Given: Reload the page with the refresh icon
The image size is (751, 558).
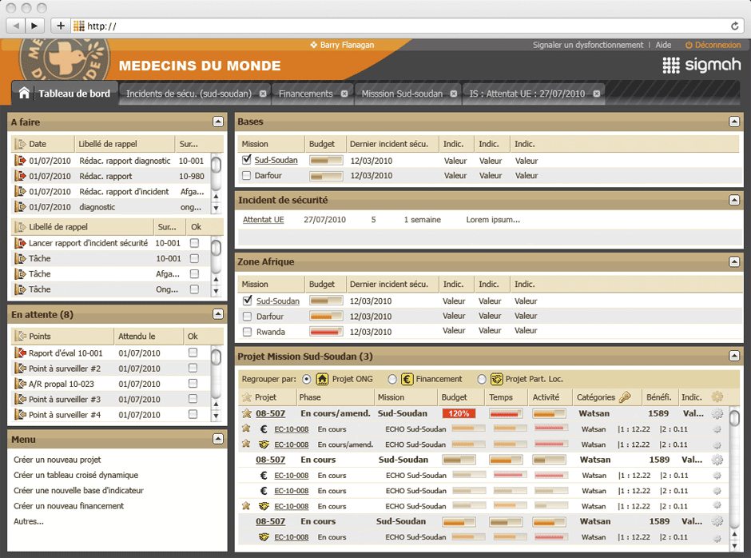Looking at the screenshot, I should tap(734, 26).
